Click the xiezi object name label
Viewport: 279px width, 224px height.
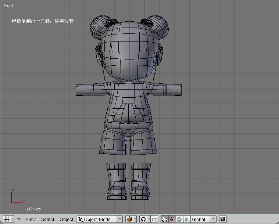(34, 209)
